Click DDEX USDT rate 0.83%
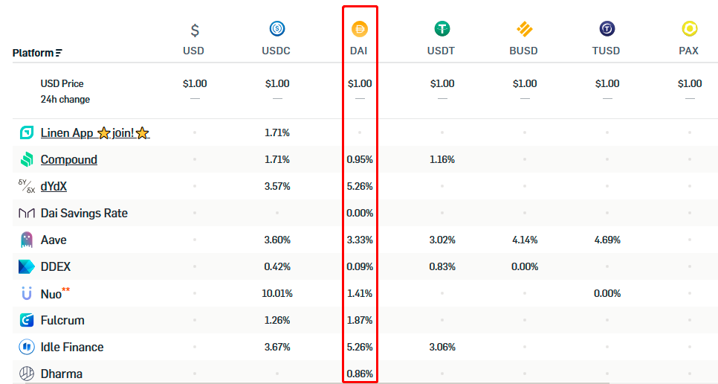 [442, 266]
